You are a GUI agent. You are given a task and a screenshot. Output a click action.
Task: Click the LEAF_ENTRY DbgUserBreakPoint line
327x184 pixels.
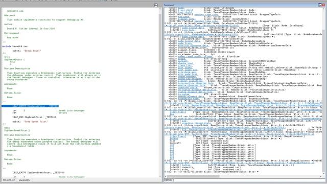[x=38, y=173]
